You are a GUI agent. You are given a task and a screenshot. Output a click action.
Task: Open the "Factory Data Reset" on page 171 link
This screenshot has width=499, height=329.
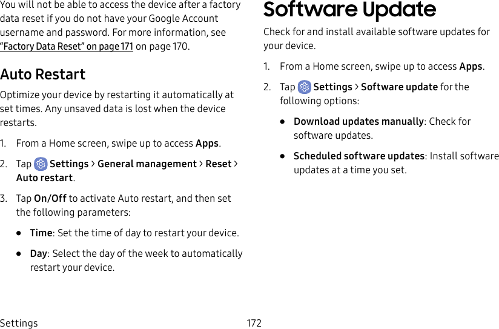[x=67, y=47]
